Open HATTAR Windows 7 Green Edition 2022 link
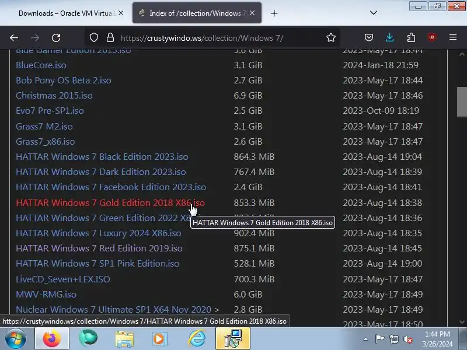 click(x=103, y=218)
